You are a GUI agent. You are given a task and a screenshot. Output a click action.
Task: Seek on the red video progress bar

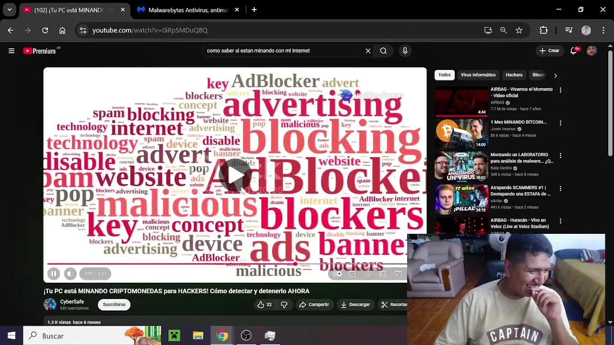(227, 264)
